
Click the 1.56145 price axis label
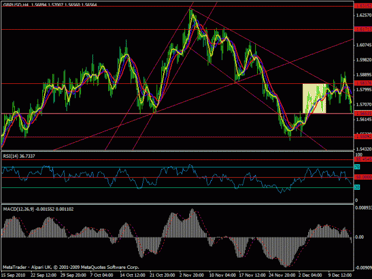coord(363,120)
